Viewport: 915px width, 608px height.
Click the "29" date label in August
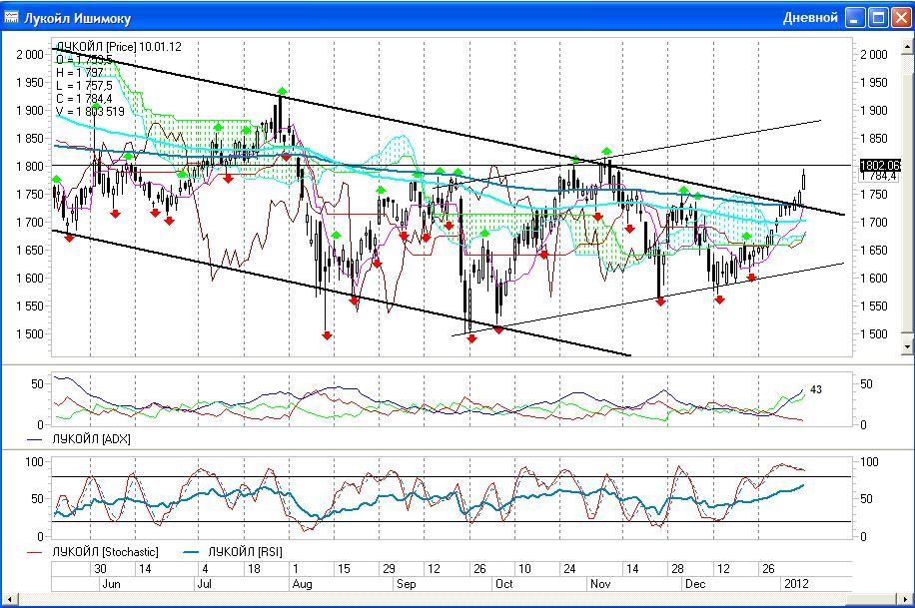pos(389,569)
